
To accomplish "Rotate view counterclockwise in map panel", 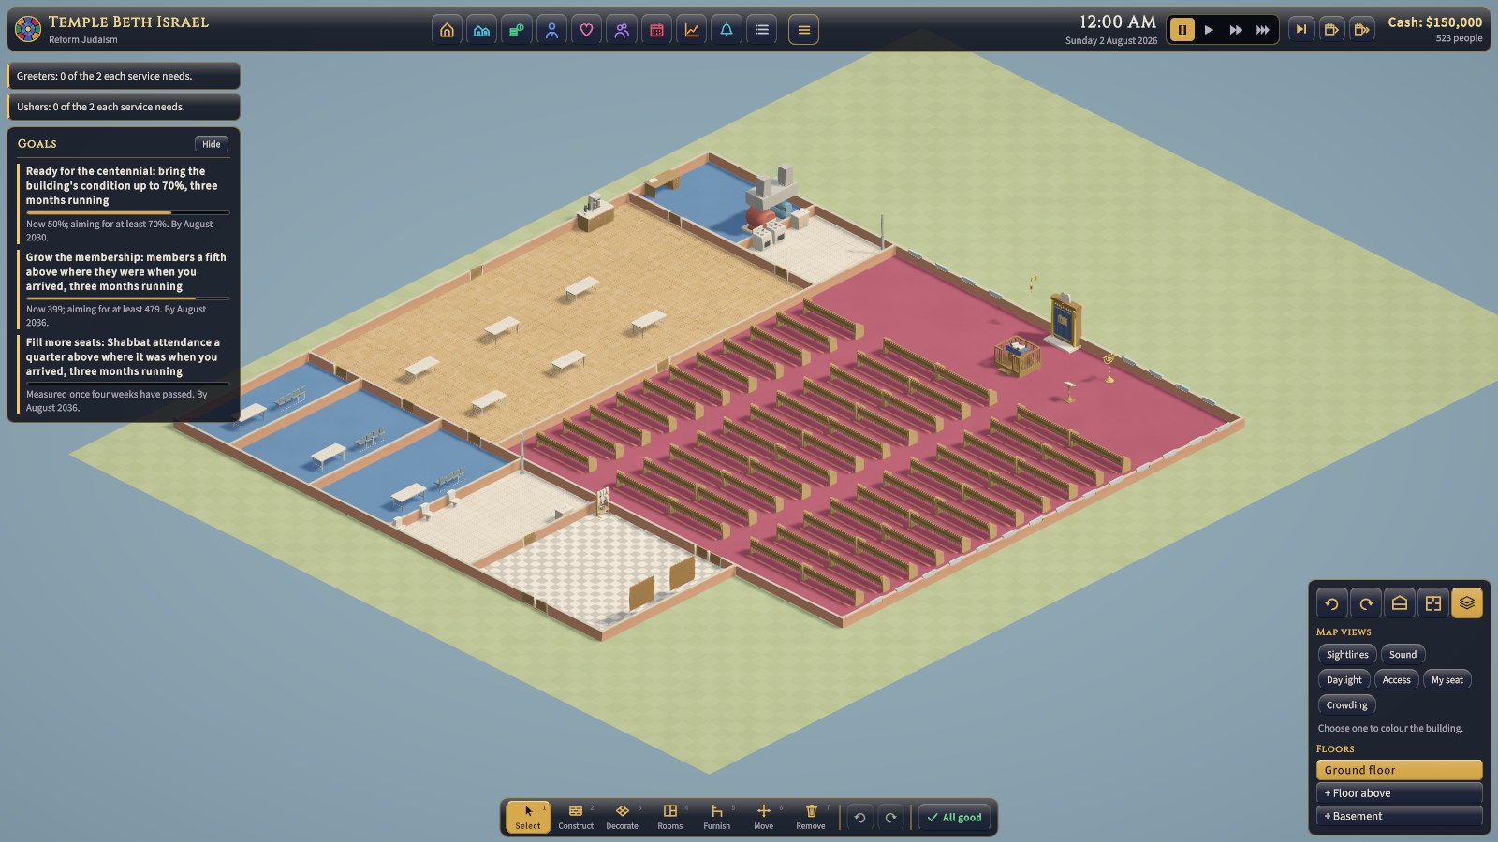I will [x=1331, y=603].
